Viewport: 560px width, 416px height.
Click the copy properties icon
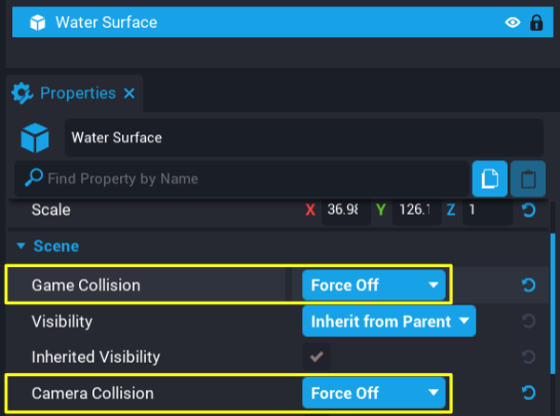tap(489, 179)
